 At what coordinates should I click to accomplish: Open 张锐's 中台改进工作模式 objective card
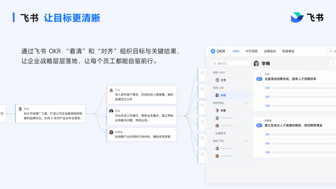point(142,116)
